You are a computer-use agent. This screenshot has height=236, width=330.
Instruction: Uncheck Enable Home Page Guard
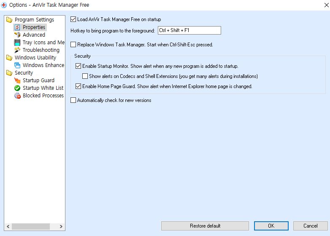78,86
